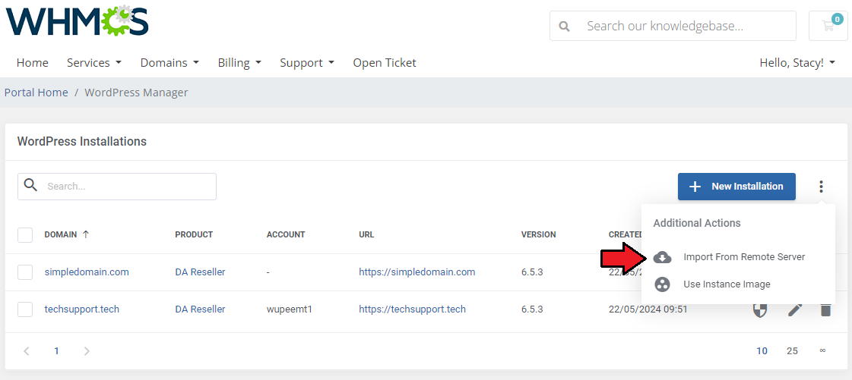The height and width of the screenshot is (380, 852).
Task: Select page 1 in pagination
Action: point(56,350)
